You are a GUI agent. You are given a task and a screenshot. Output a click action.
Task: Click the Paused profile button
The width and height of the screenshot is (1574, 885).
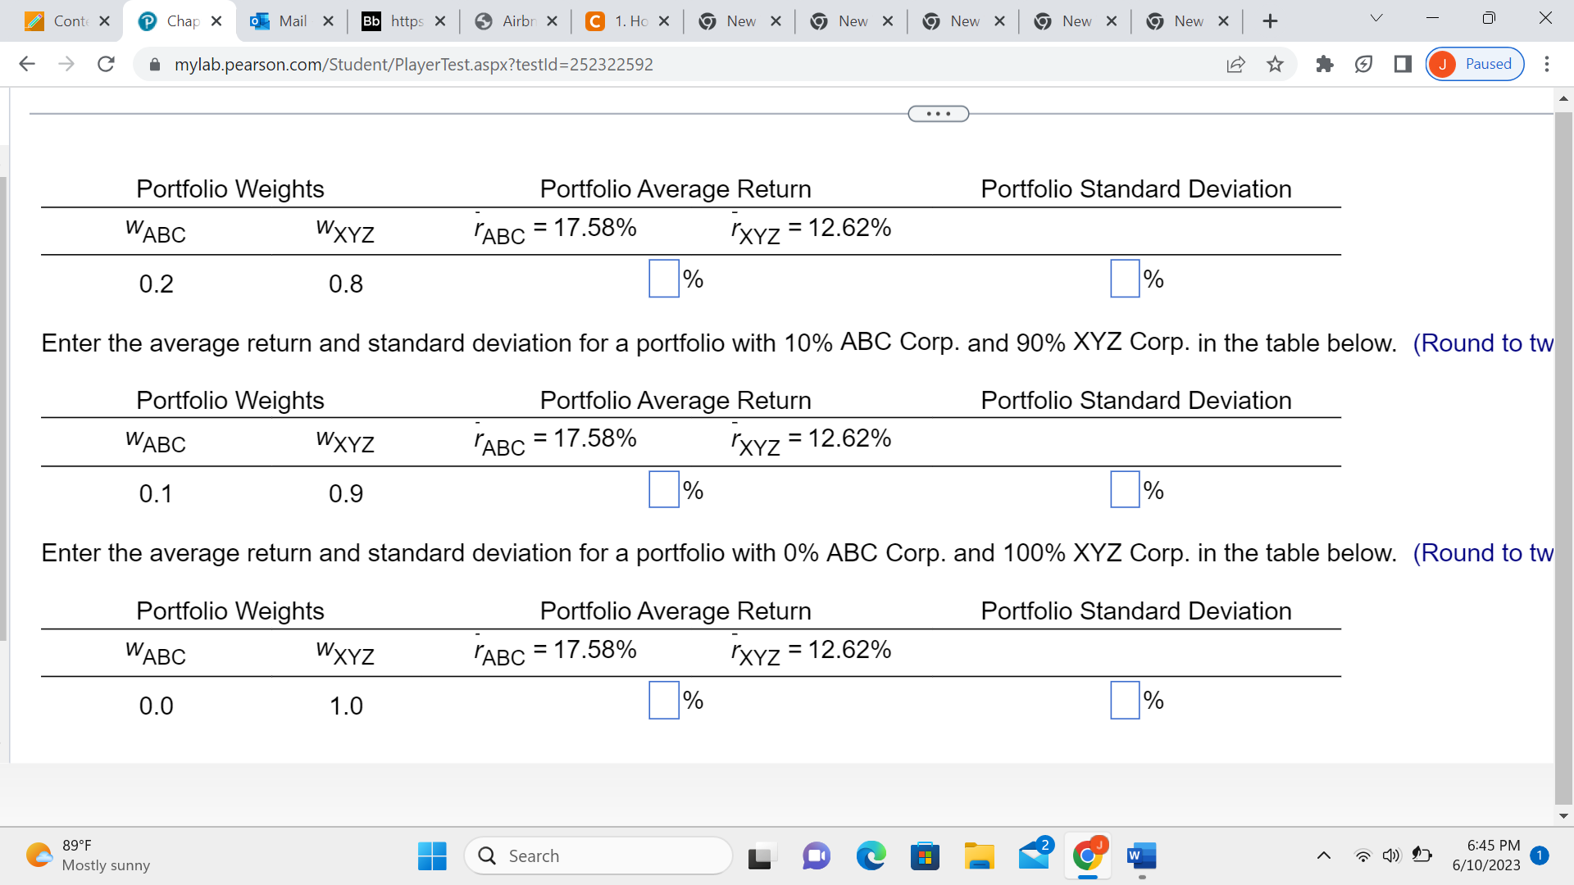(x=1475, y=64)
